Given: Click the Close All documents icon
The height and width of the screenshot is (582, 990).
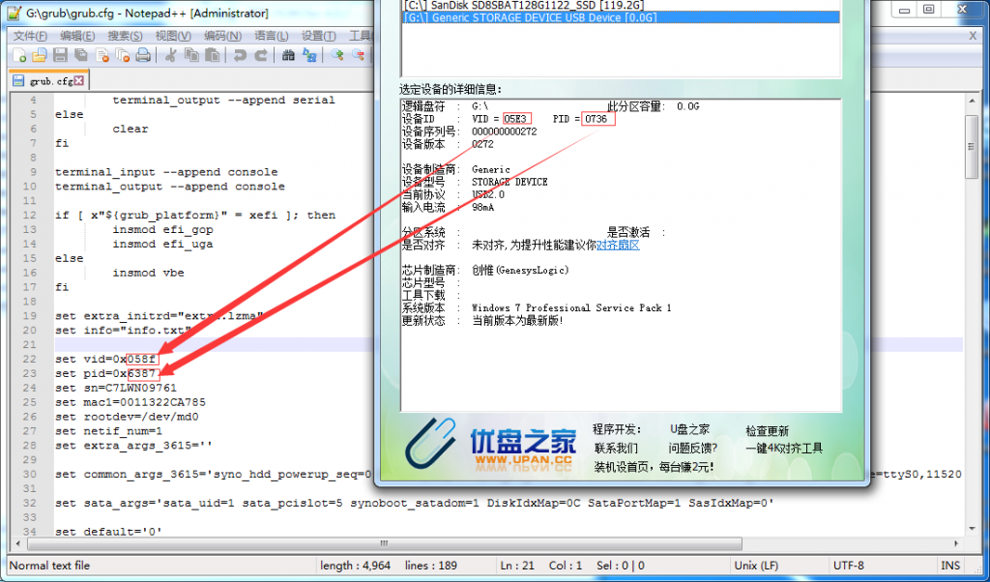Looking at the screenshot, I should point(123,55).
